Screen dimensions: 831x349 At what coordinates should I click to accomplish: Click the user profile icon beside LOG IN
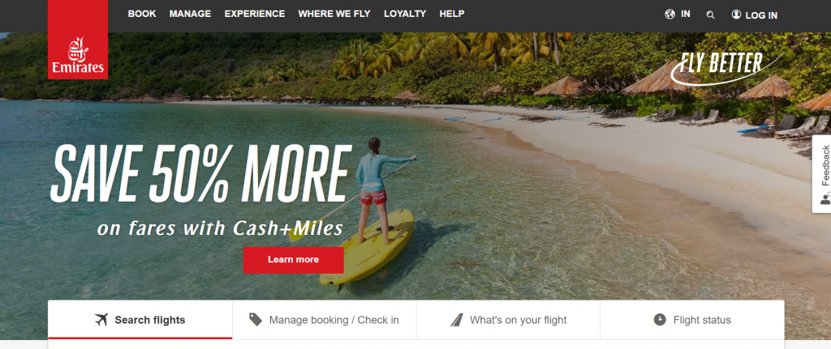pyautogui.click(x=736, y=15)
